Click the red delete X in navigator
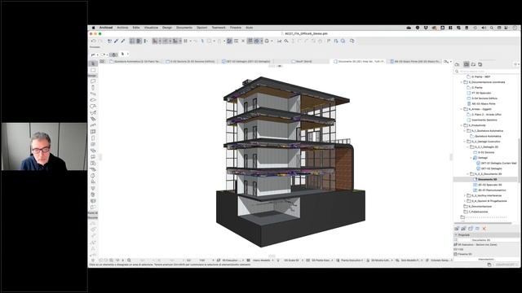This screenshot has height=293, width=522. click(x=484, y=229)
